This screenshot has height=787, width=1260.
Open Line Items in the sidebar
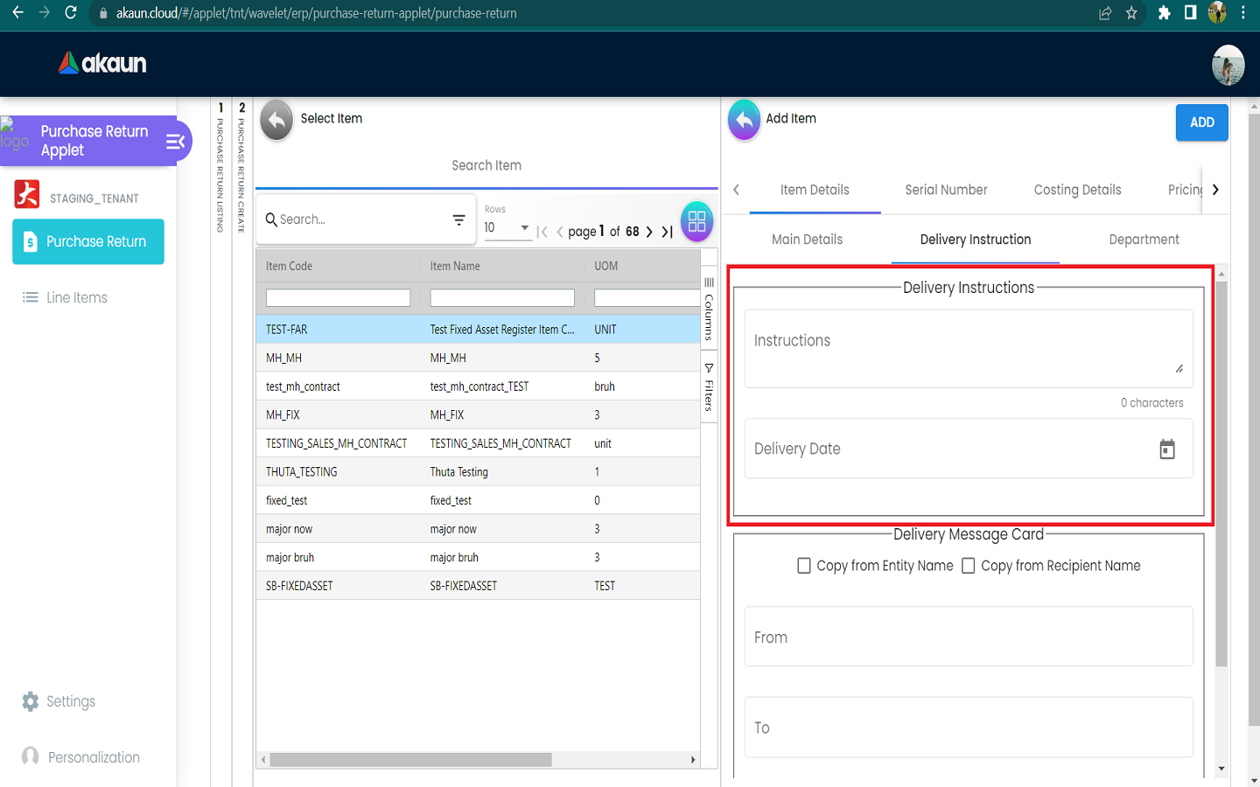click(76, 298)
